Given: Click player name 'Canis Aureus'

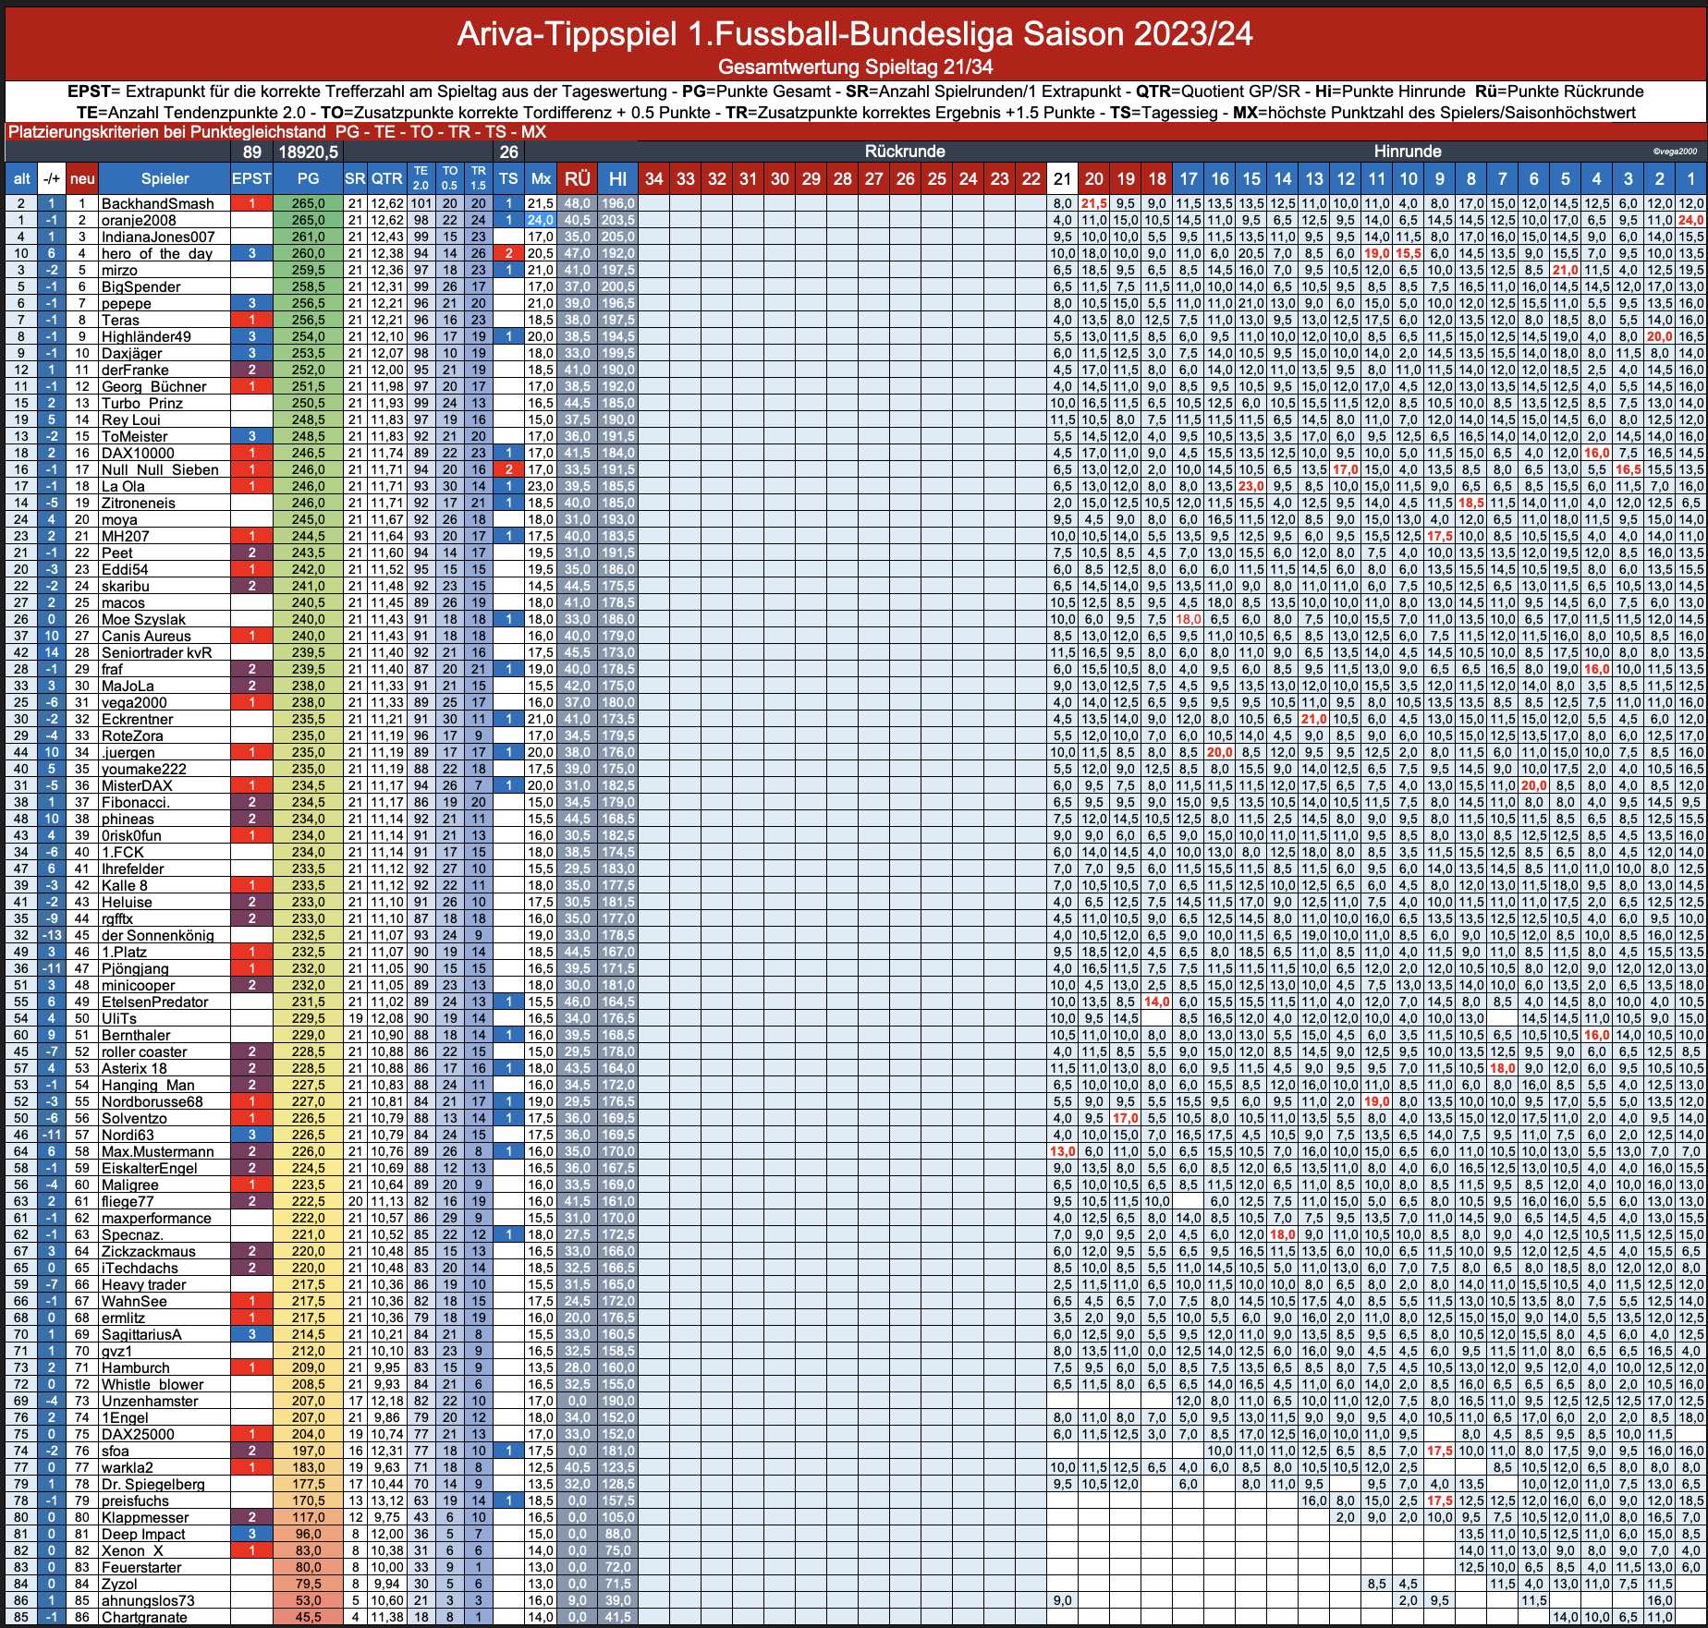Looking at the screenshot, I should click(146, 636).
